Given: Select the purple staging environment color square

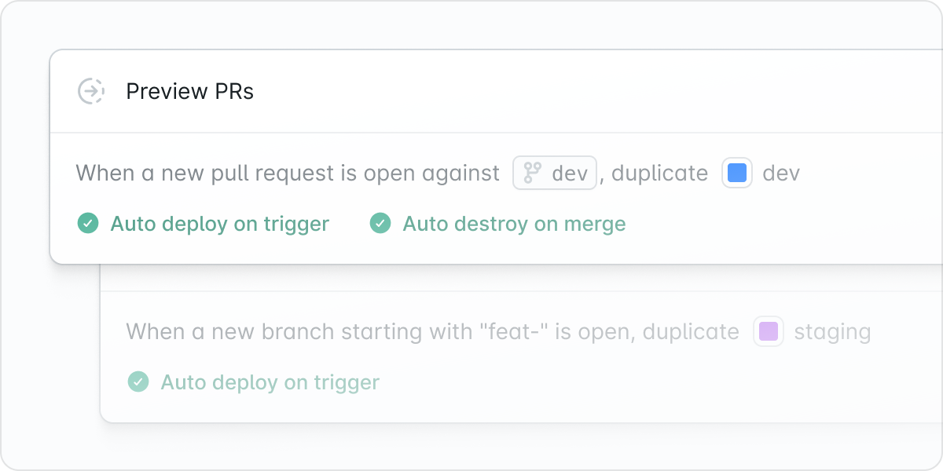Looking at the screenshot, I should [769, 331].
